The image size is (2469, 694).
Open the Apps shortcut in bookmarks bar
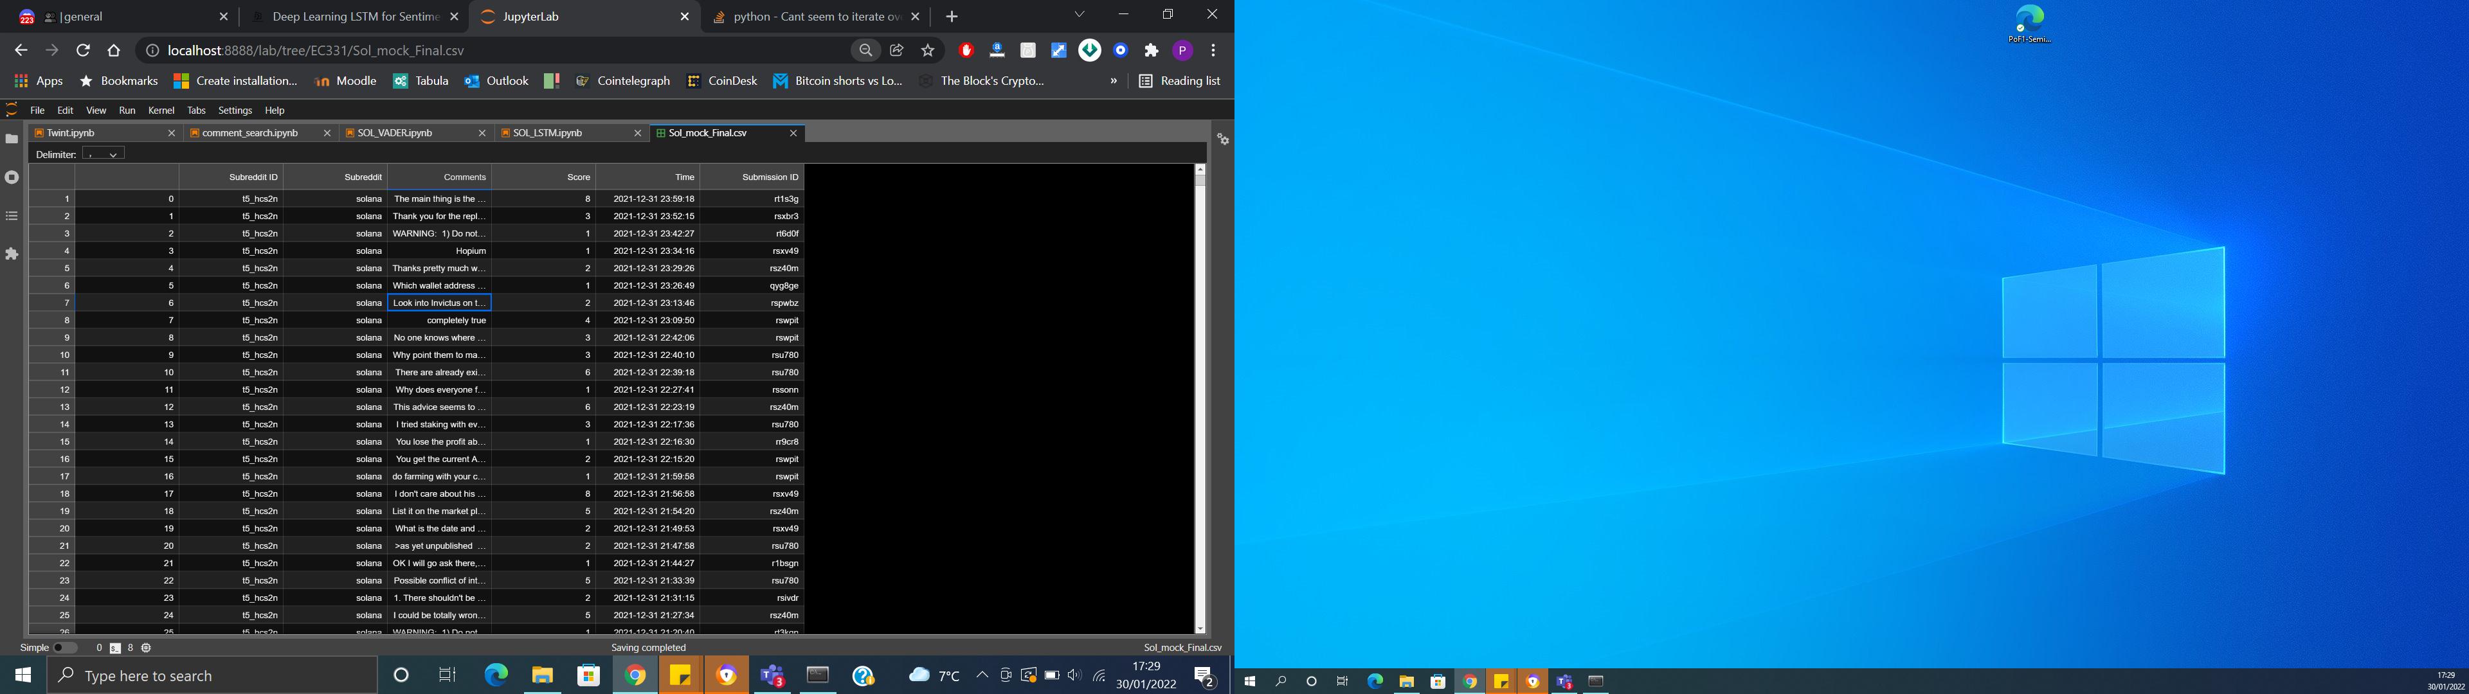pos(39,82)
